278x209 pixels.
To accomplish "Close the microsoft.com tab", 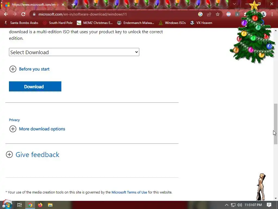I will (x=63, y=5).
